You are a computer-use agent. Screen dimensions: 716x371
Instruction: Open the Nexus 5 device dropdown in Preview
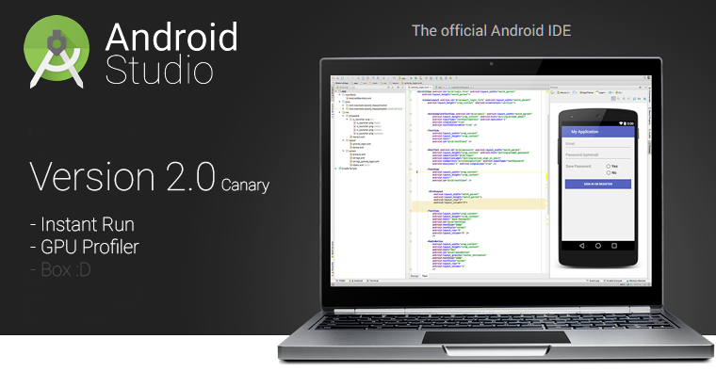point(563,92)
